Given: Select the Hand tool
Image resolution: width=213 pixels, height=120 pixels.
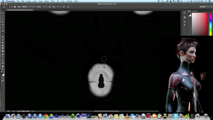Looking at the screenshot, I should 3,66.
